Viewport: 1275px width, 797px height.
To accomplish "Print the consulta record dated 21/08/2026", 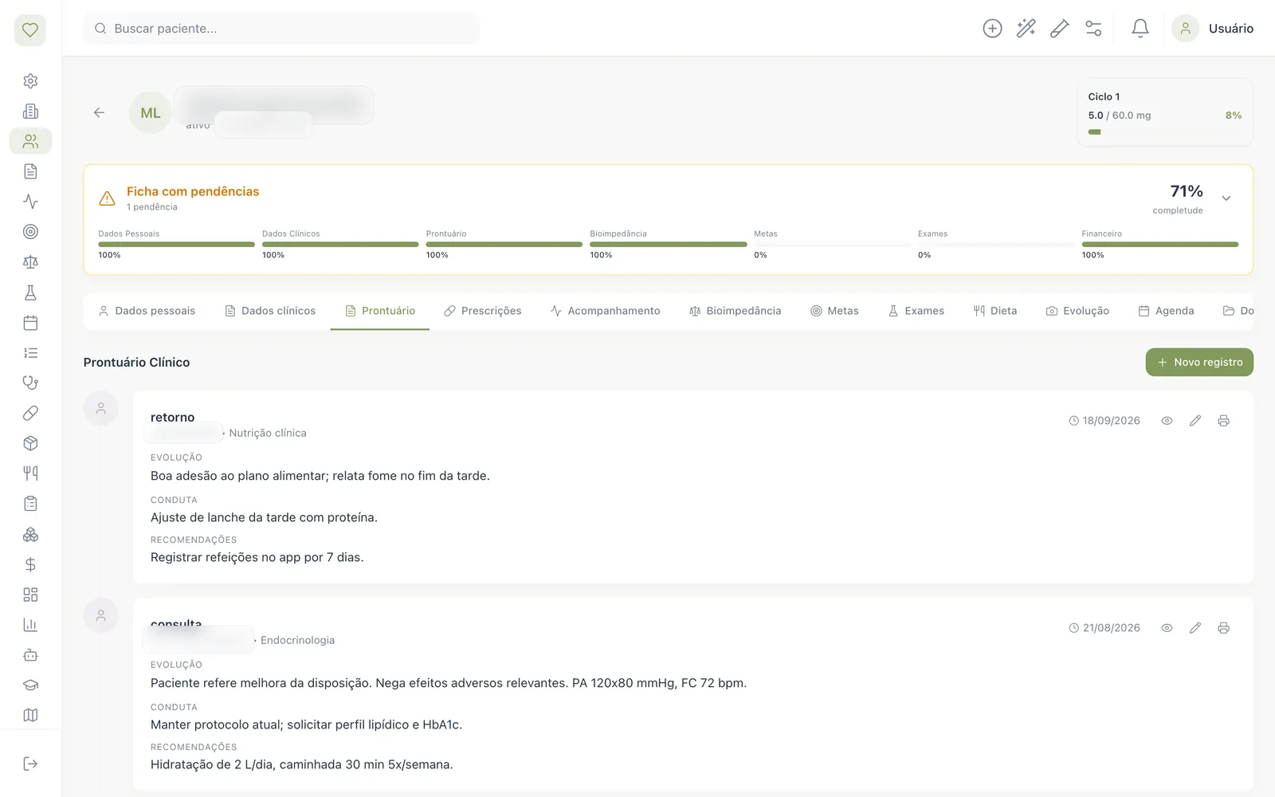I will [1223, 628].
